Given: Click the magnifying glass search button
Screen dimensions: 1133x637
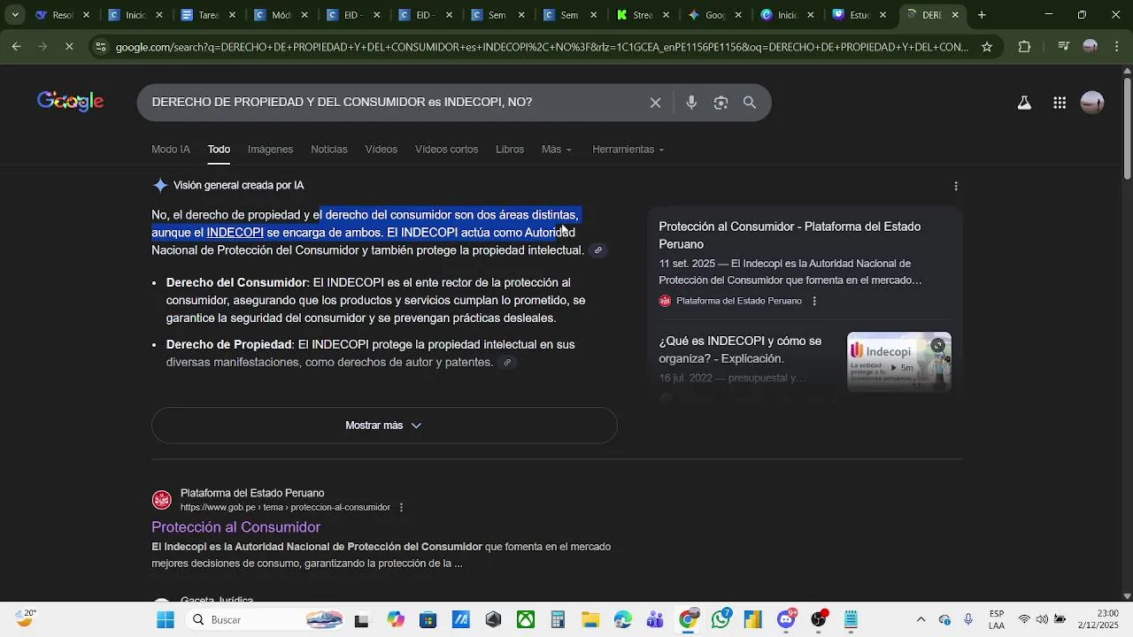Looking at the screenshot, I should tap(750, 103).
